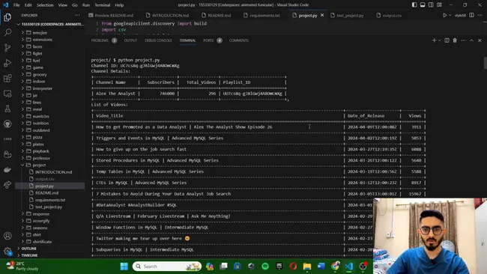Open the Extensions view

click(x=7, y=78)
